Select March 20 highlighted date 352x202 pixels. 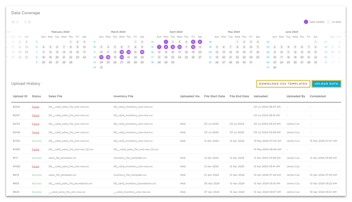click(x=122, y=57)
